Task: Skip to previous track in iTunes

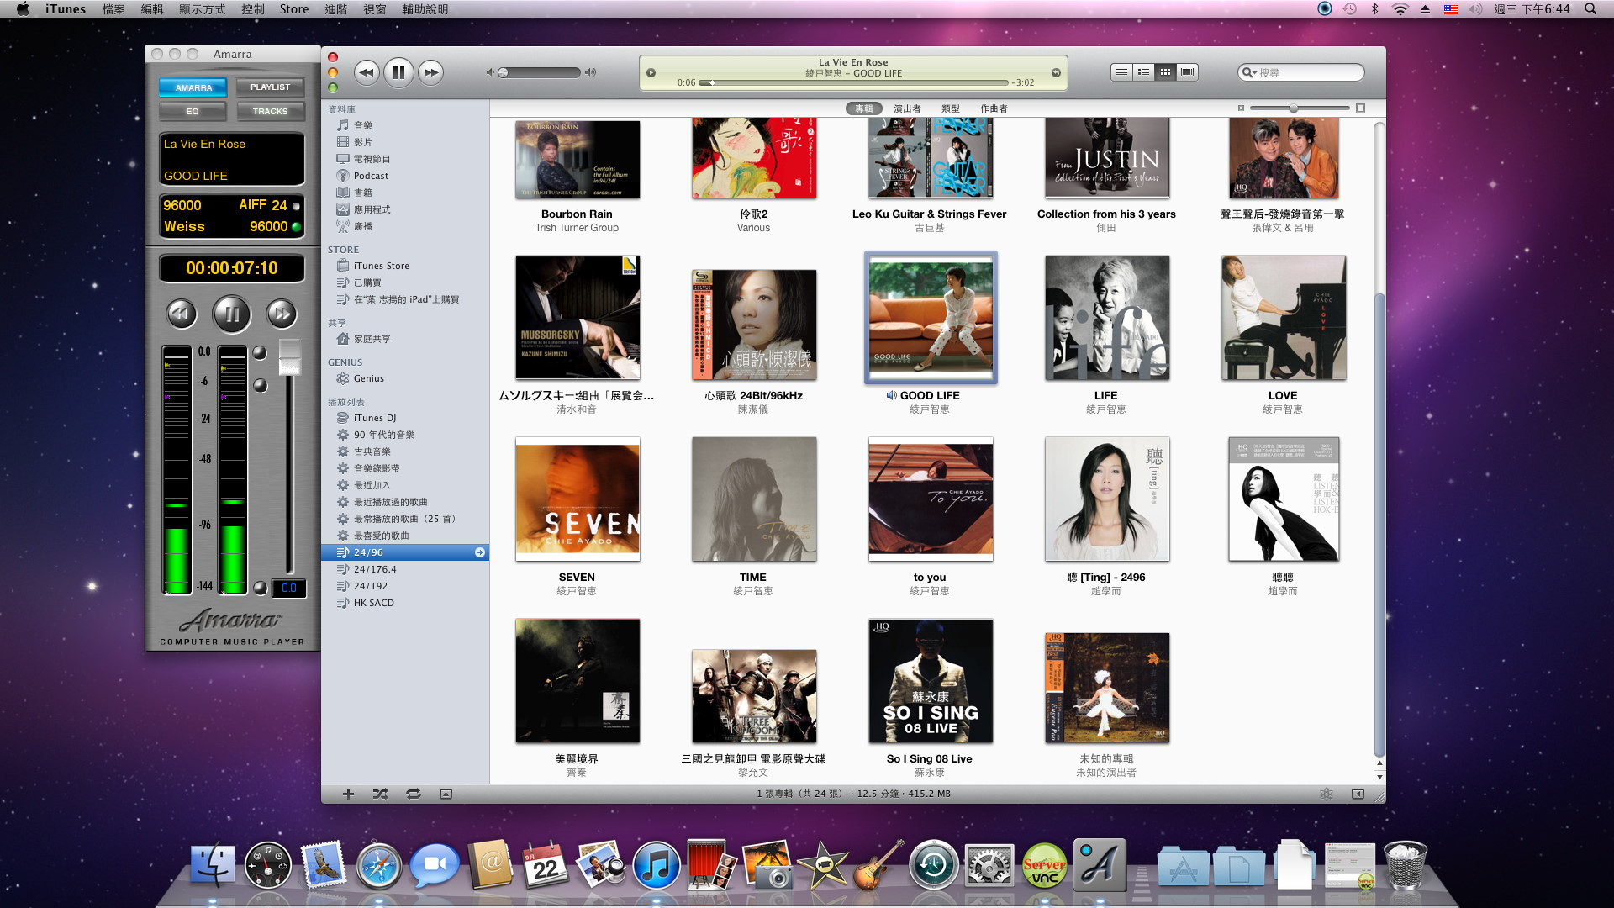Action: [367, 72]
